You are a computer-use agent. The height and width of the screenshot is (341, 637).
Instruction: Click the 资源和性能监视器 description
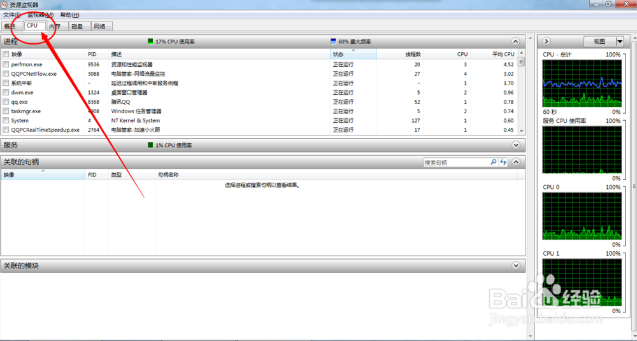click(x=132, y=64)
